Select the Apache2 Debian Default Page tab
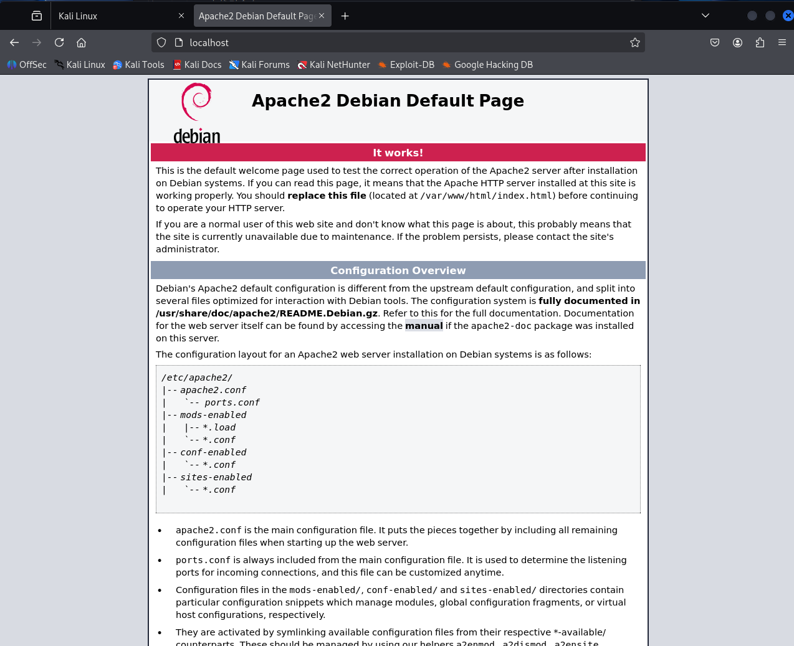The height and width of the screenshot is (646, 794). (262, 16)
